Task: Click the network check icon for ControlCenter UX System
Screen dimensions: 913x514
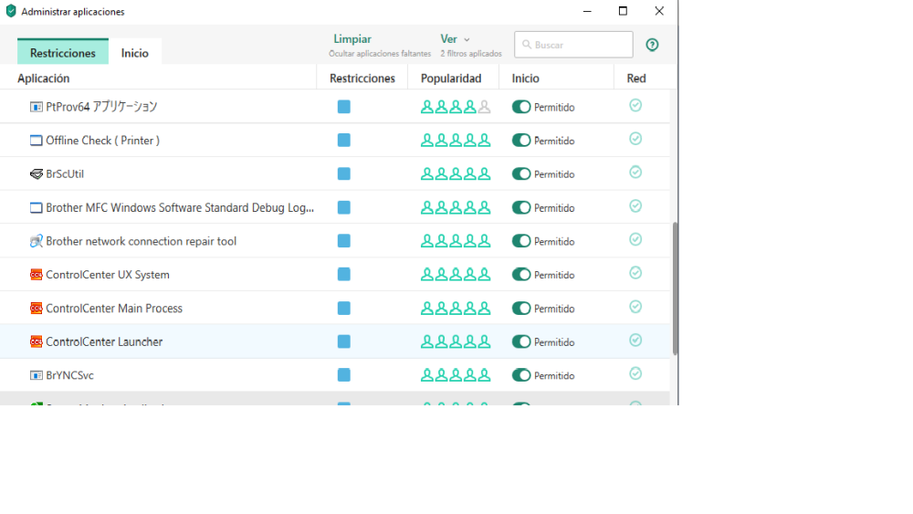Action: coord(635,273)
